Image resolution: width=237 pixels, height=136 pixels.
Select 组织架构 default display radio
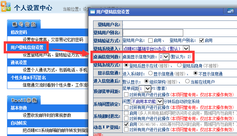click(146, 81)
